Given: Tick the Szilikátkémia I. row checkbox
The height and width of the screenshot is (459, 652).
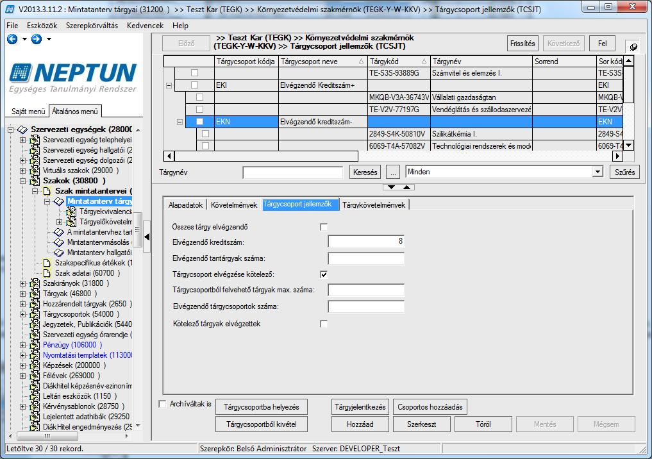Looking at the screenshot, I should point(205,134).
